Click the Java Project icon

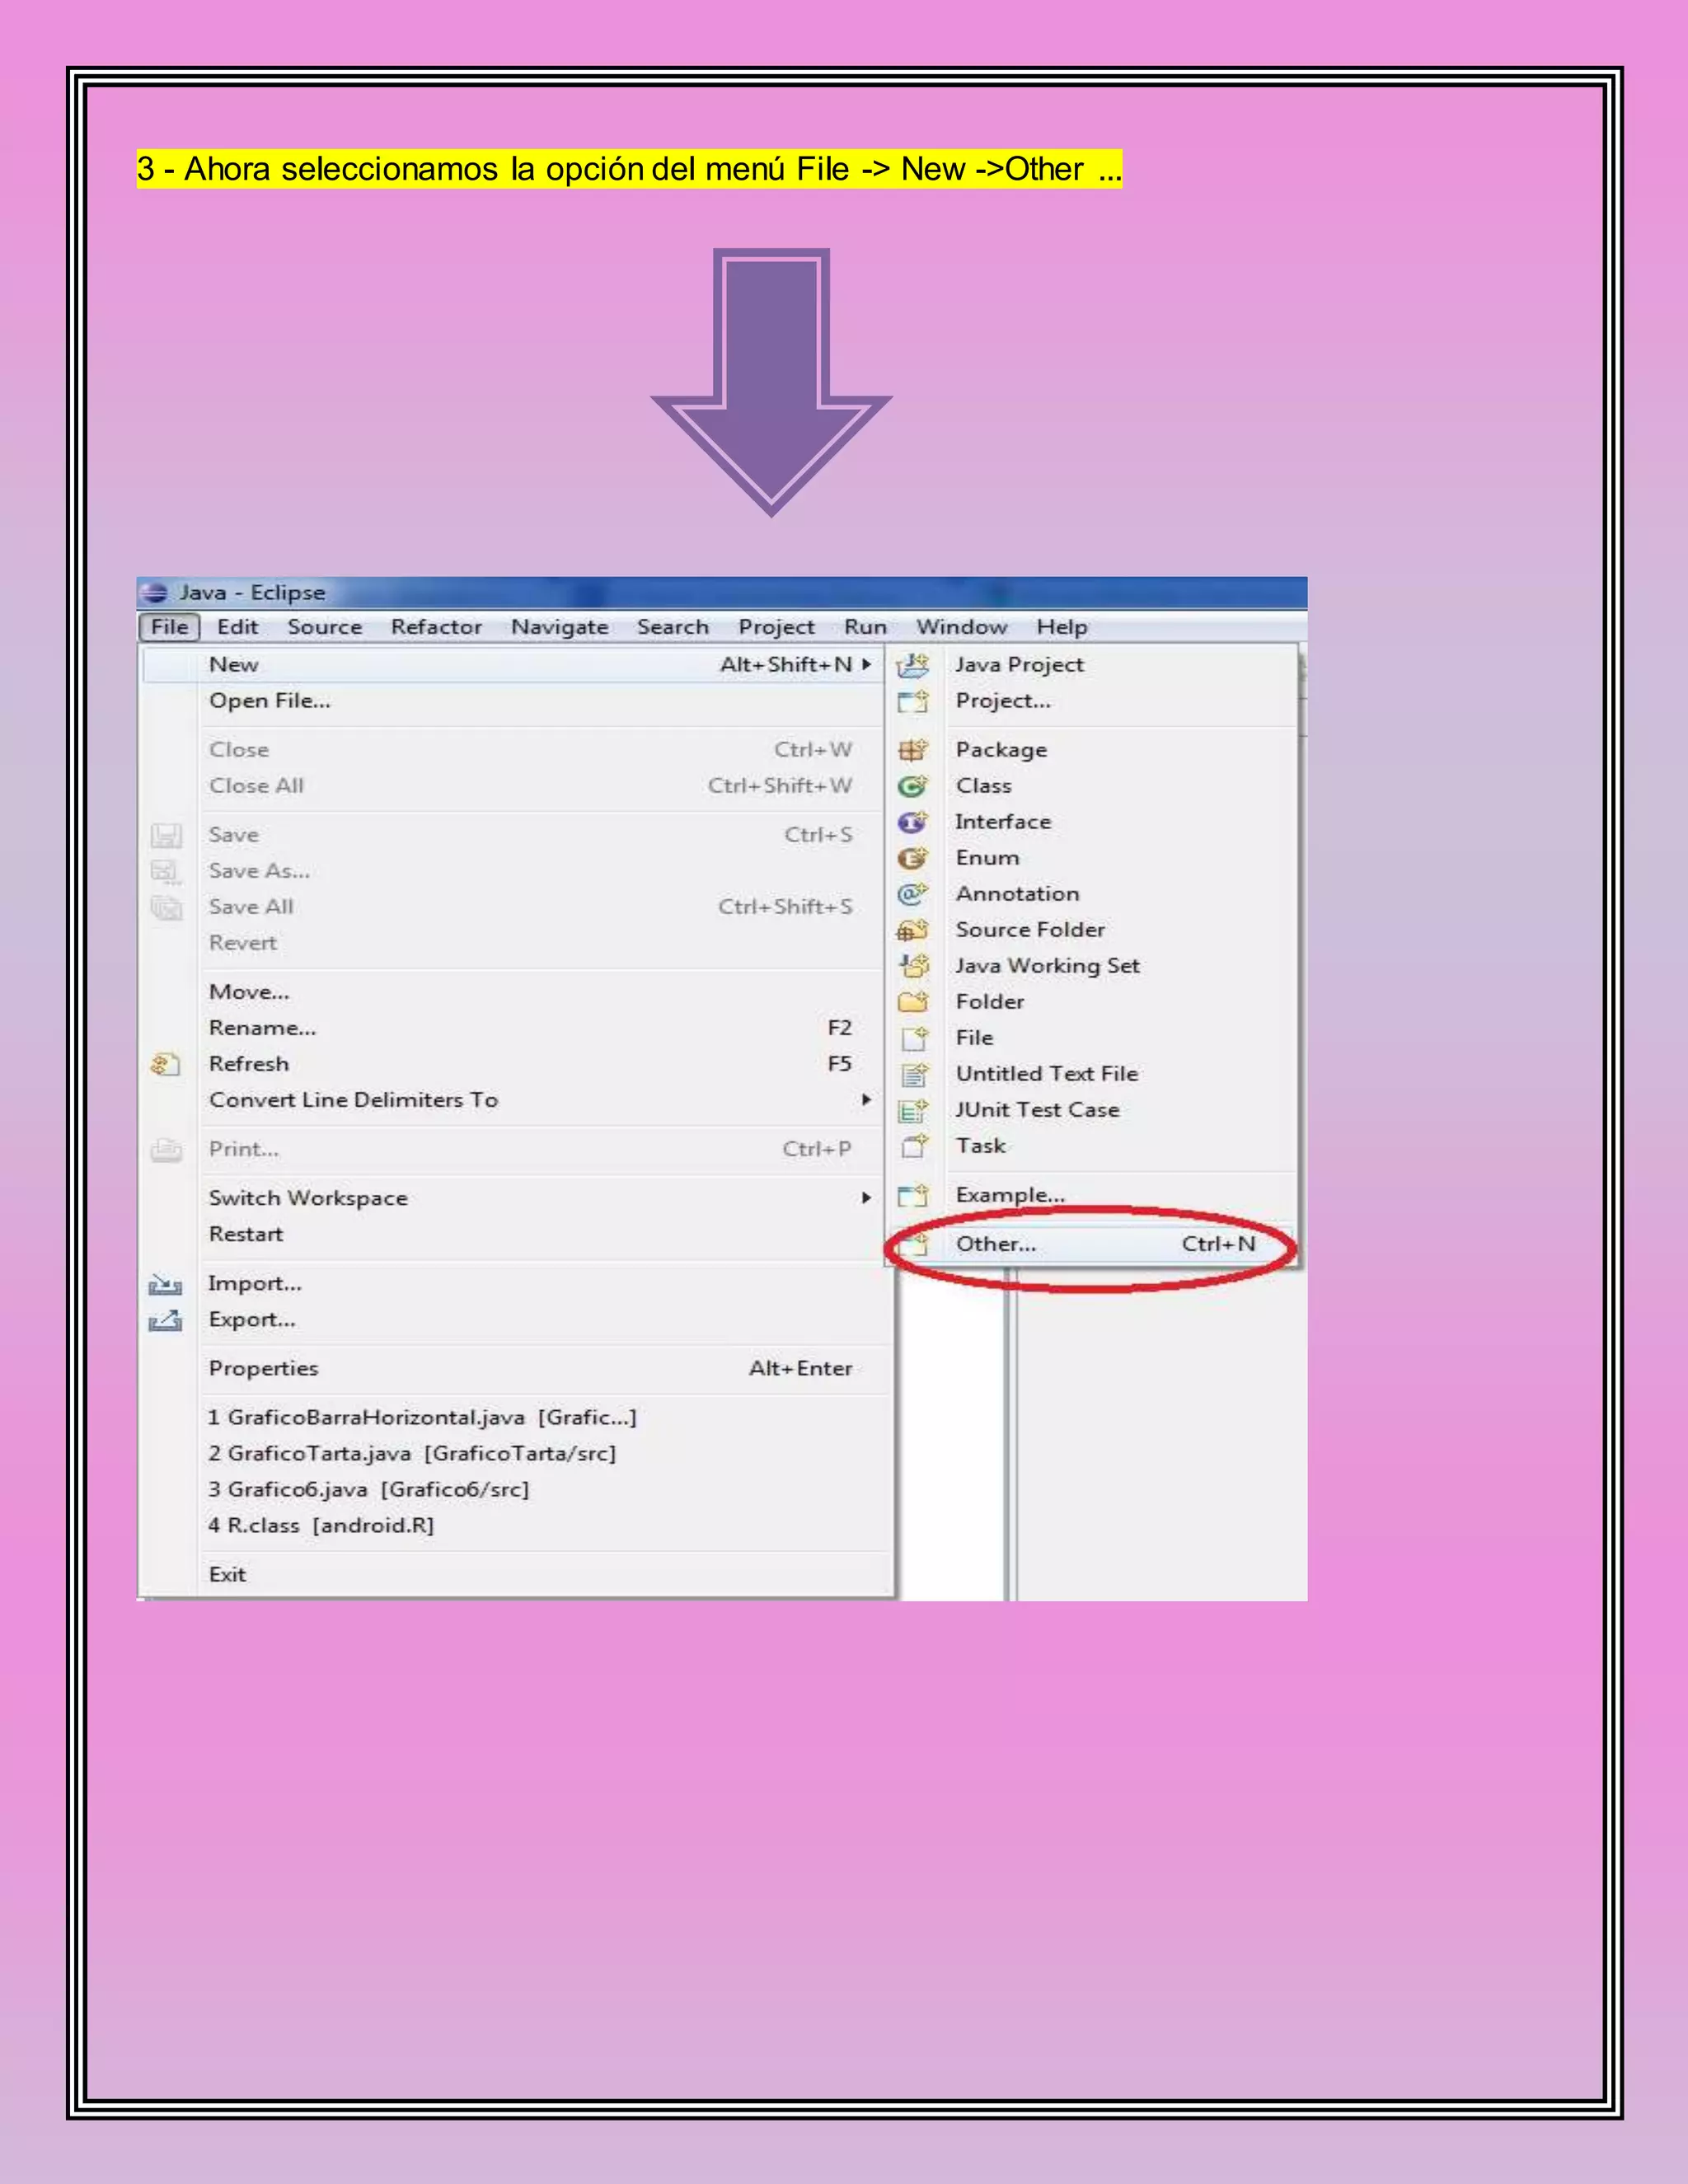[x=912, y=665]
